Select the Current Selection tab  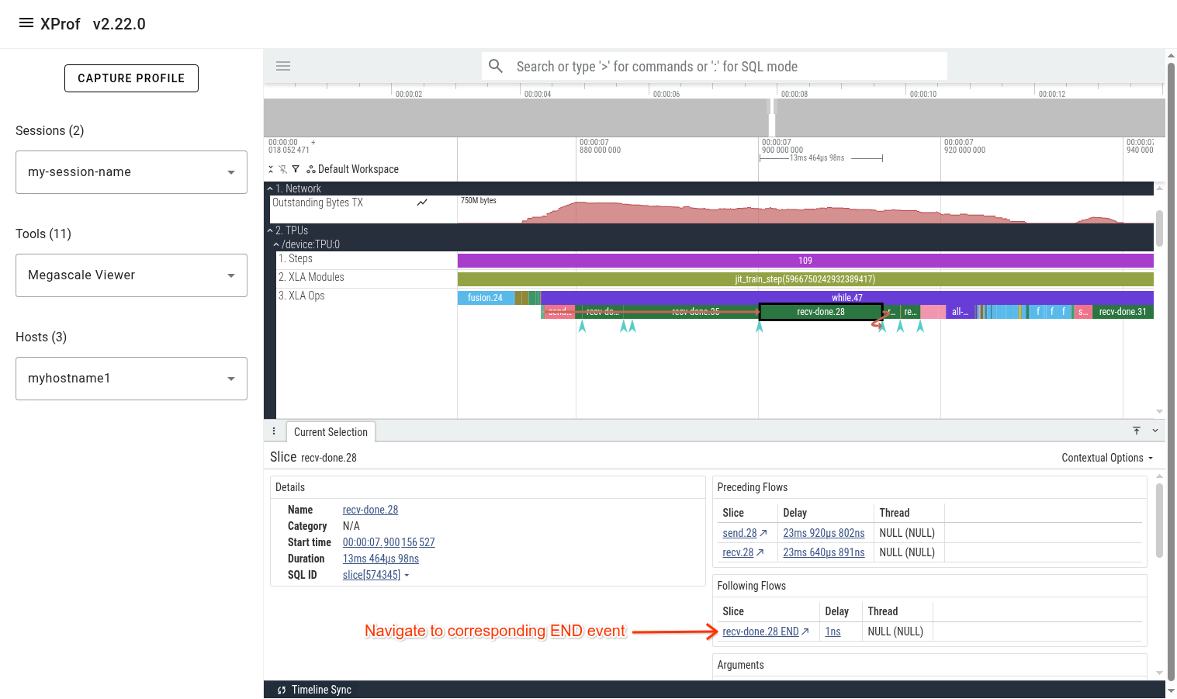(x=331, y=431)
